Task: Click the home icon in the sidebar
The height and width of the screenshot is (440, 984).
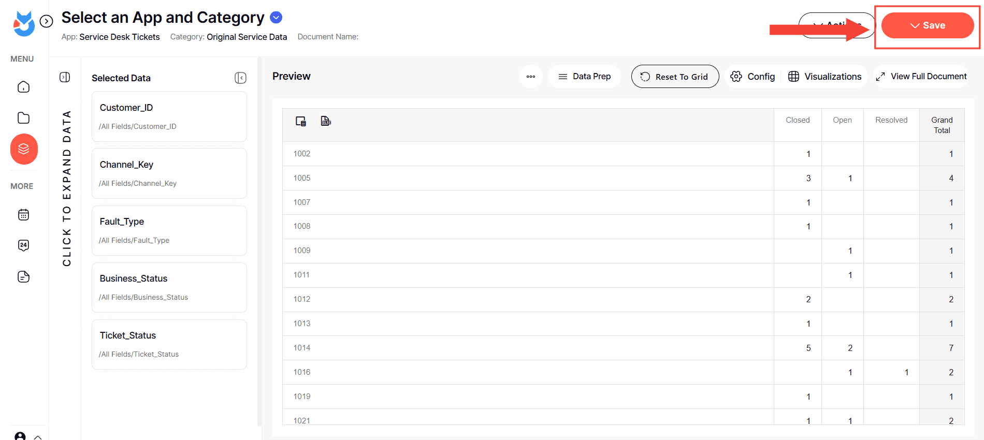Action: tap(23, 87)
